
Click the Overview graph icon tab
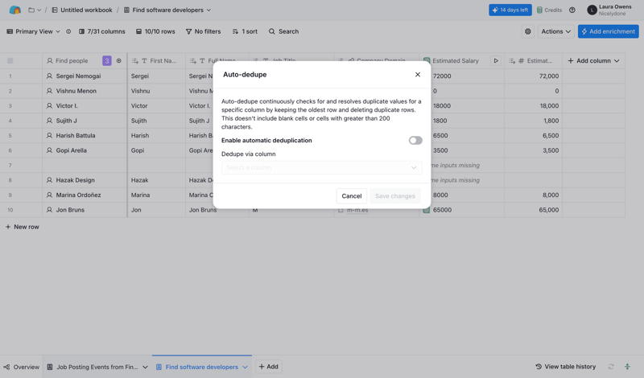pos(6,367)
